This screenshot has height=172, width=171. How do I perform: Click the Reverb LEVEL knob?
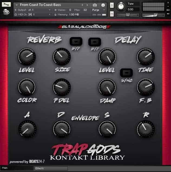pyautogui.click(x=27, y=57)
